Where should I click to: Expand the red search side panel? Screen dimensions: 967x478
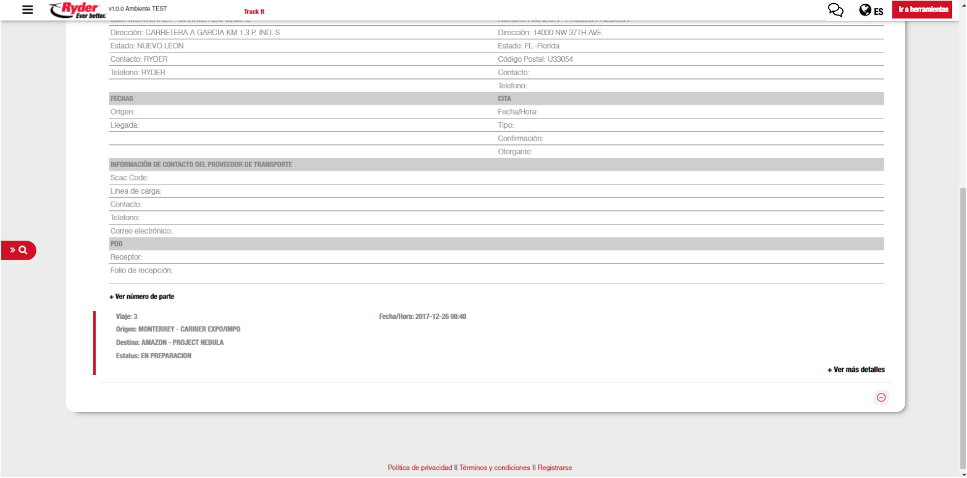click(19, 250)
